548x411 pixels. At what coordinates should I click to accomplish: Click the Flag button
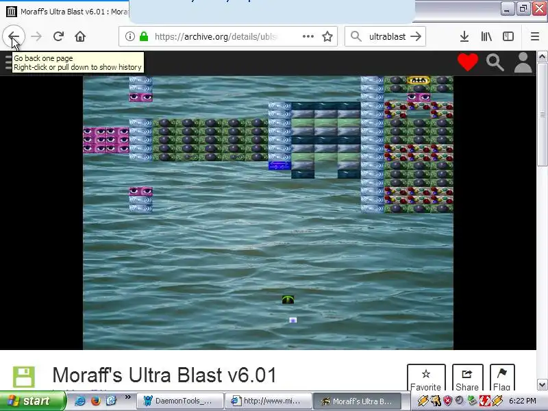point(502,378)
